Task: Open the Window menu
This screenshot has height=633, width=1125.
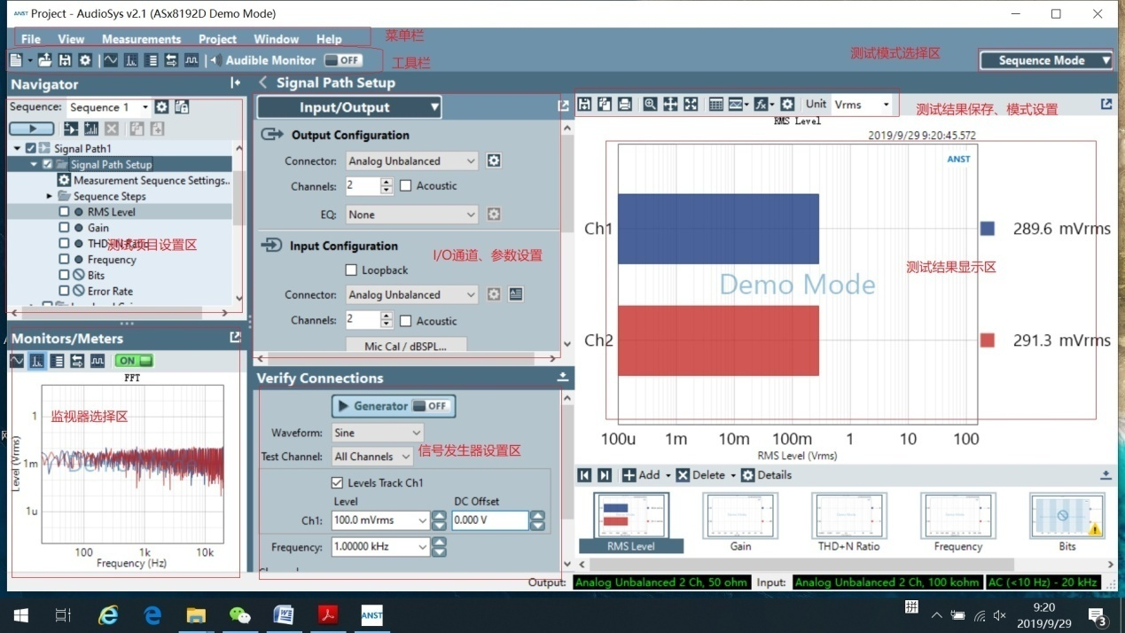Action: pos(277,39)
